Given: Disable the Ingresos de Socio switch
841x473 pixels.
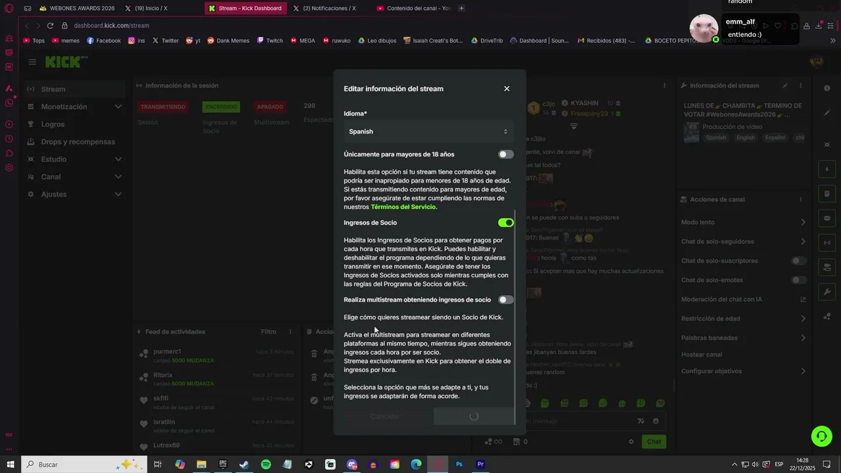Looking at the screenshot, I should 505,223.
